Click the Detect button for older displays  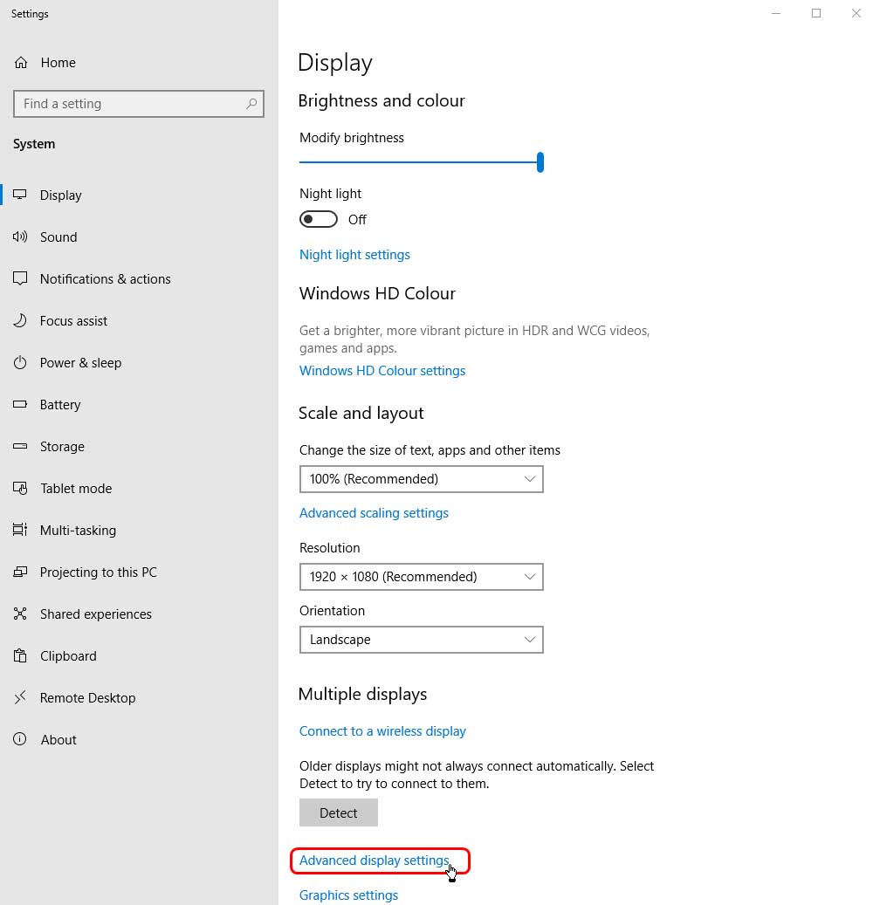tap(338, 812)
